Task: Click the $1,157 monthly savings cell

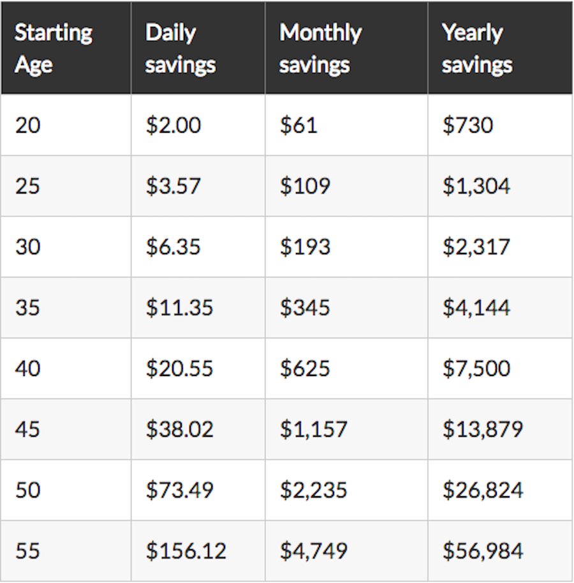Action: 314,429
